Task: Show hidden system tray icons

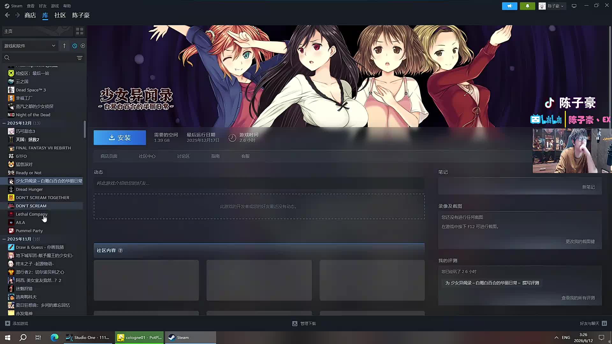Action: [x=557, y=338]
